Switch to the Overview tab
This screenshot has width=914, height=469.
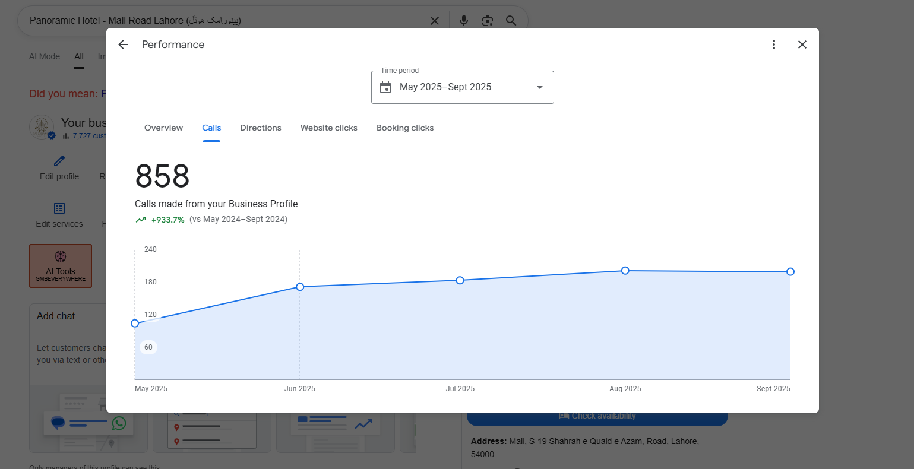click(163, 128)
